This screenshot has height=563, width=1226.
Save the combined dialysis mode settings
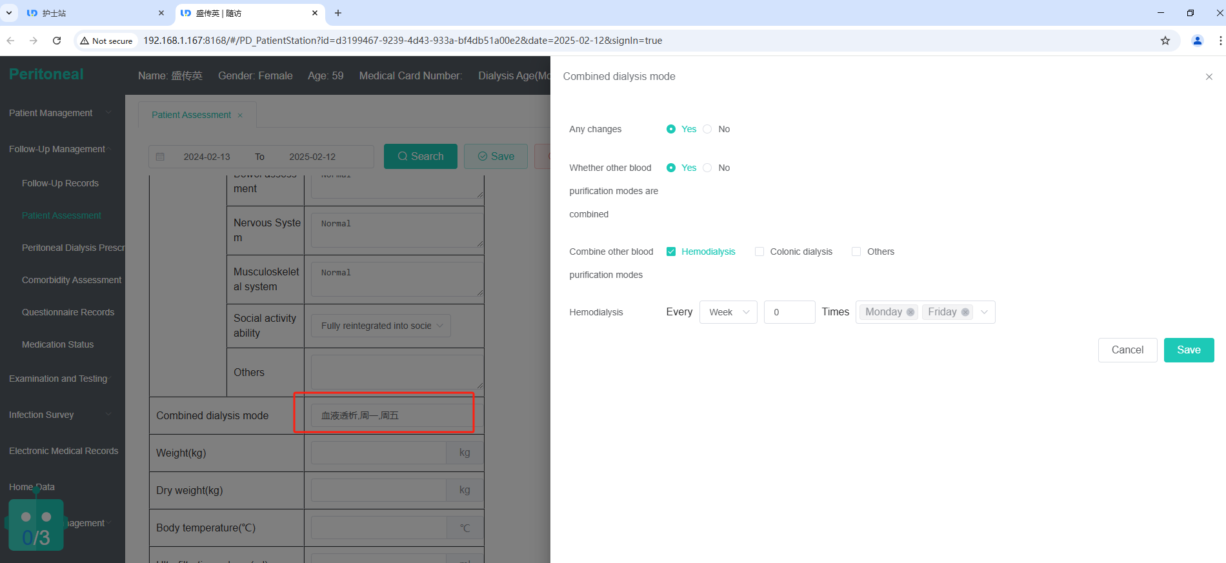pyautogui.click(x=1189, y=350)
